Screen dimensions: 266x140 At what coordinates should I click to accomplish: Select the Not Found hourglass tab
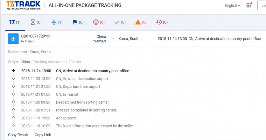coord(36,22)
